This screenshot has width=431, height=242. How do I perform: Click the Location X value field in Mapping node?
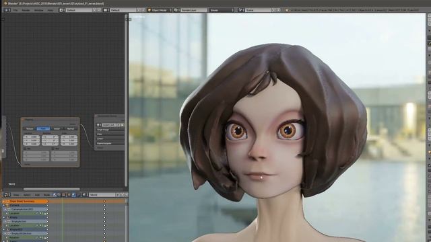(x=32, y=136)
